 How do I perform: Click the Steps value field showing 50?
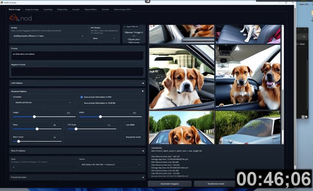(55, 125)
